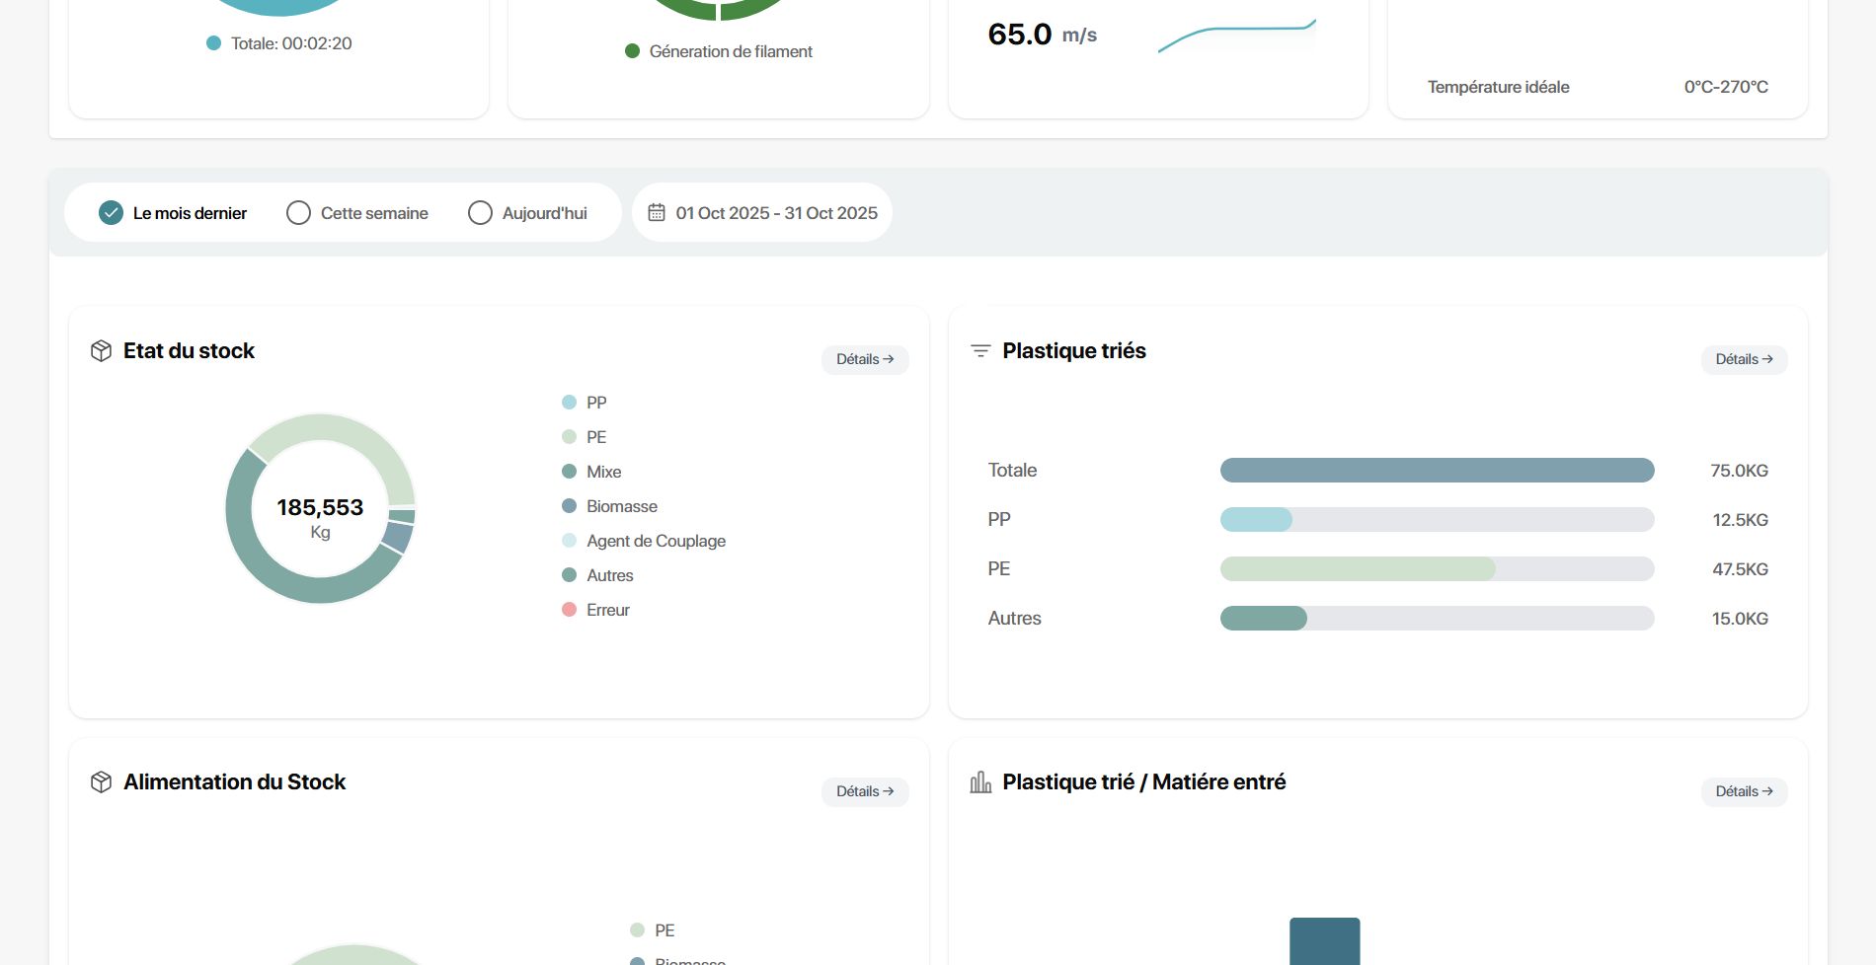Click the PP legend dot in Etat du stock
The image size is (1876, 965).
coord(569,403)
